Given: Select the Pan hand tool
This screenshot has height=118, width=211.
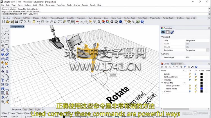Looking at the screenshot, I should pyautogui.click(x=42, y=22).
